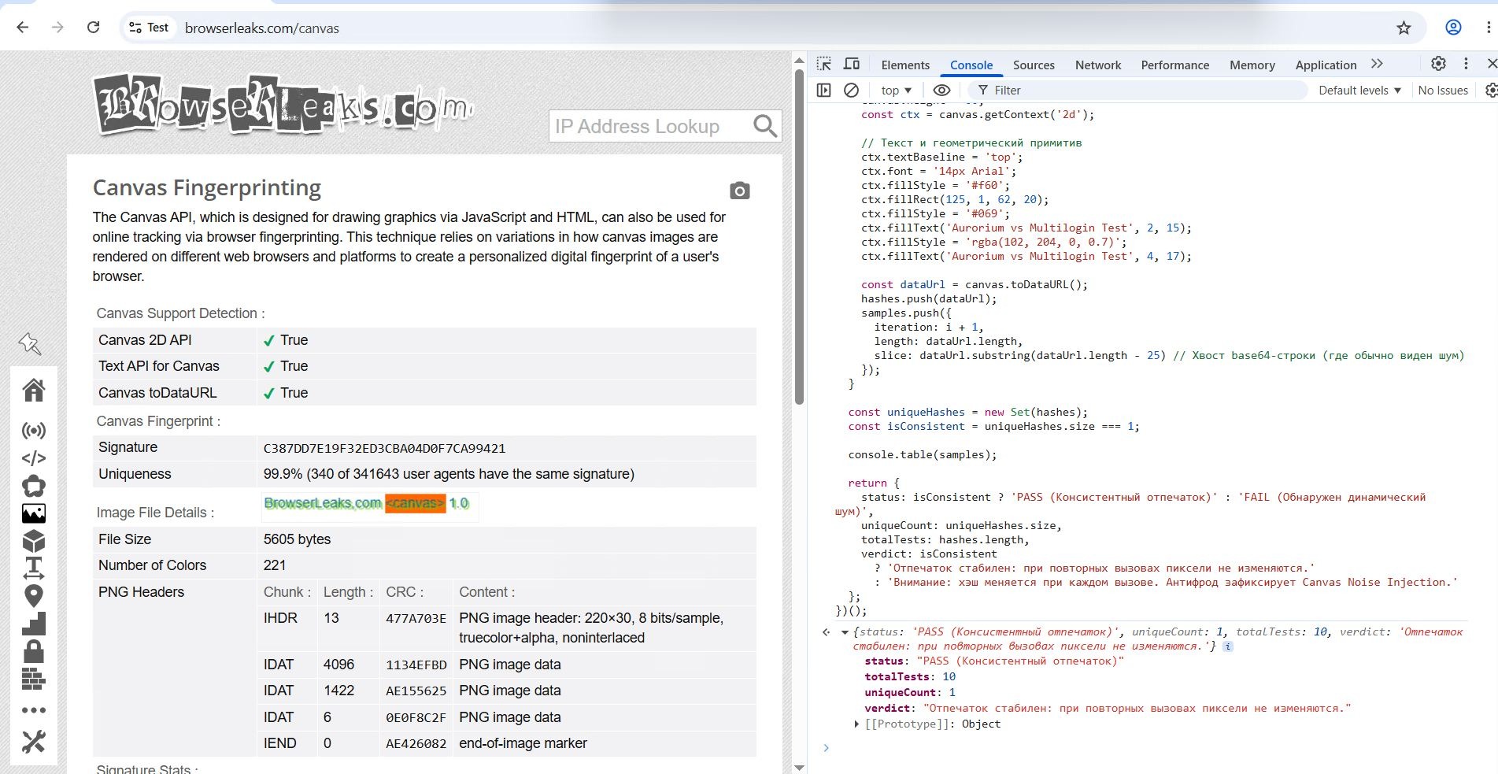Click the No Issues button
Screen dimensions: 1498x774
1443,91
